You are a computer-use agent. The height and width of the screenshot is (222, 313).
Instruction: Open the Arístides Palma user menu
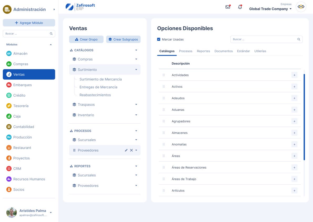click(51, 213)
